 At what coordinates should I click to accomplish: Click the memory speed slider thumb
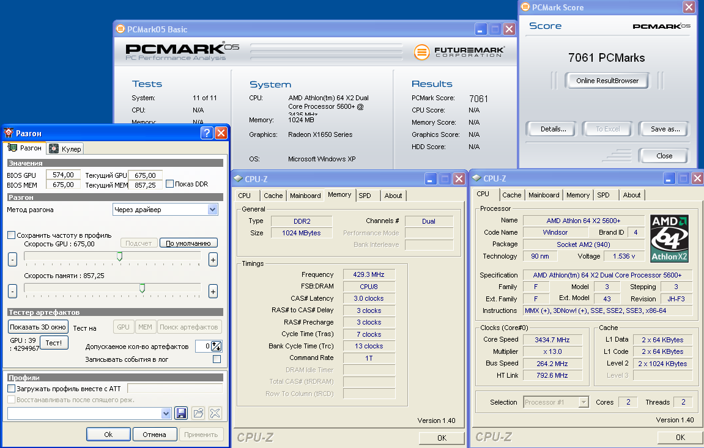tap(142, 288)
